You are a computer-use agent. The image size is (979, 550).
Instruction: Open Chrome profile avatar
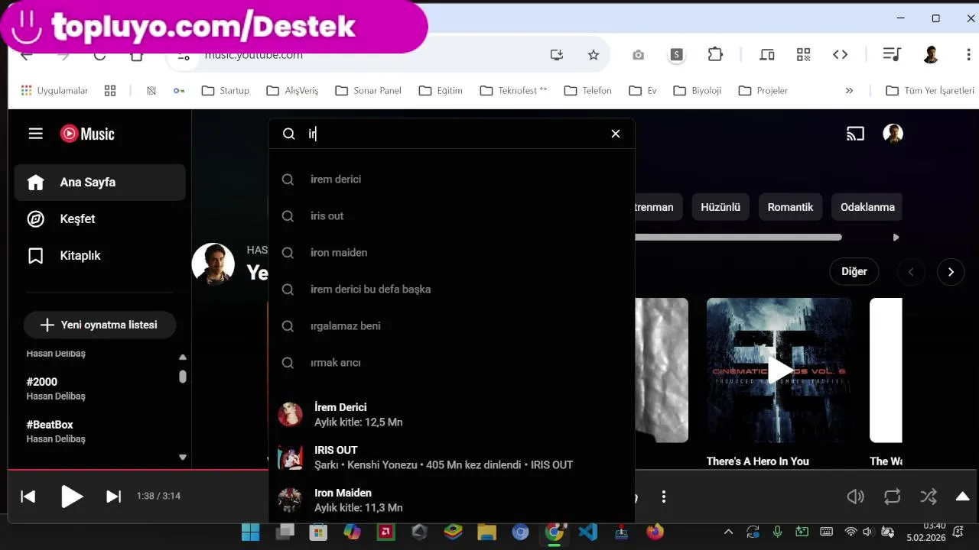coord(931,54)
